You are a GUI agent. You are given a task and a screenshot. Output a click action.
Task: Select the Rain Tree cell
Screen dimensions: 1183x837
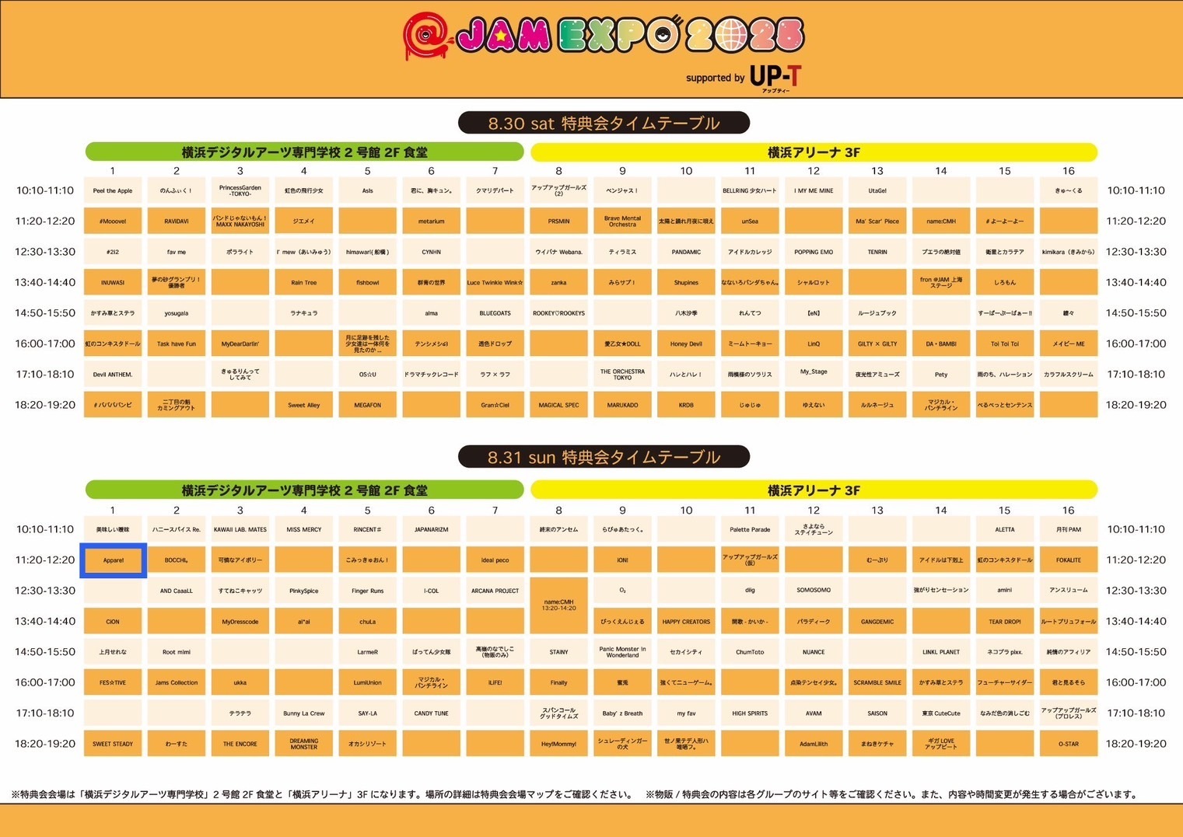click(x=304, y=282)
